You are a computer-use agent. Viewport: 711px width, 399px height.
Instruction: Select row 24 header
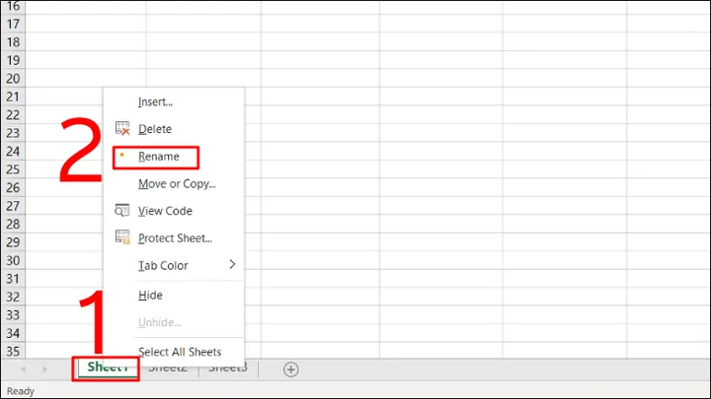click(13, 151)
